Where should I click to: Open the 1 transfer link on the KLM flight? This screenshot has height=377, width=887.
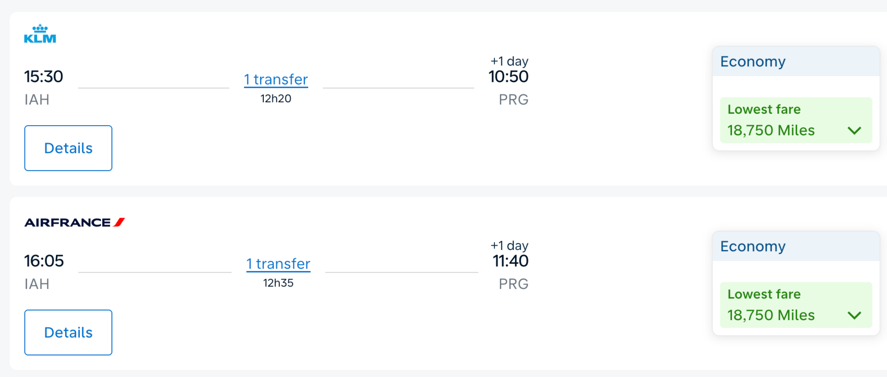[x=276, y=79]
